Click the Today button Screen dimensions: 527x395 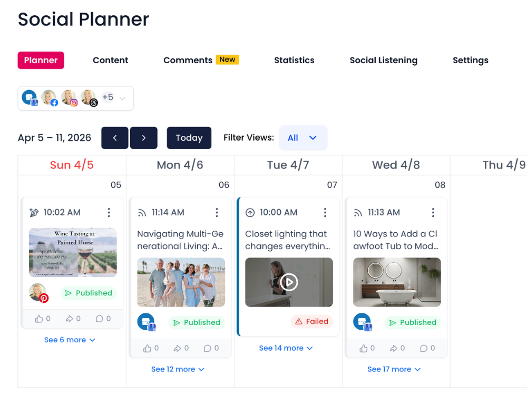pos(189,137)
